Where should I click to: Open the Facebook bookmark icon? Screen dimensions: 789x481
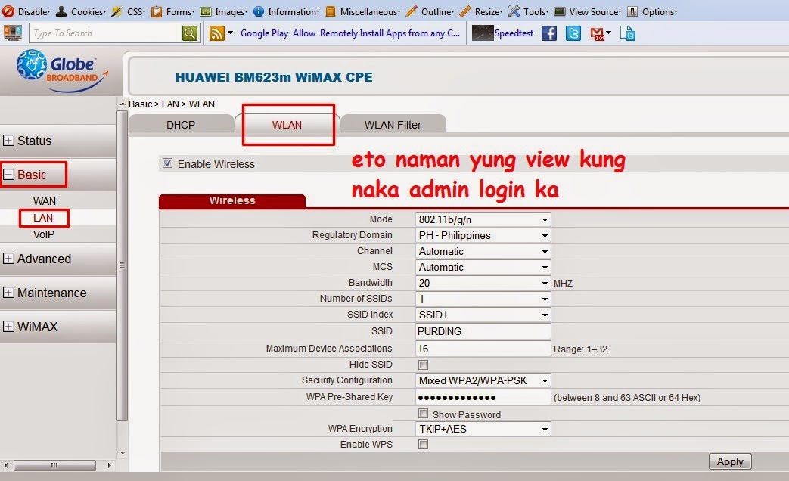click(x=548, y=33)
